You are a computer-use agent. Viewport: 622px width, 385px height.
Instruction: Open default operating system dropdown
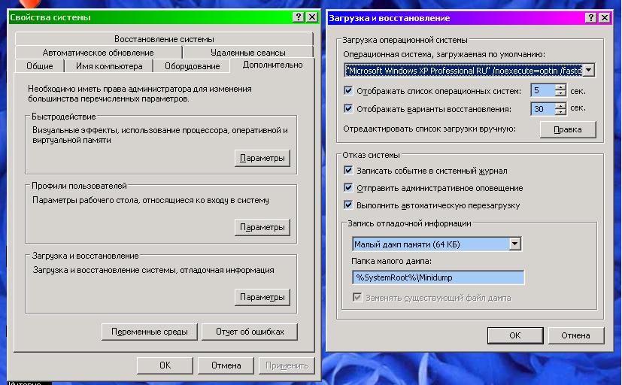589,70
